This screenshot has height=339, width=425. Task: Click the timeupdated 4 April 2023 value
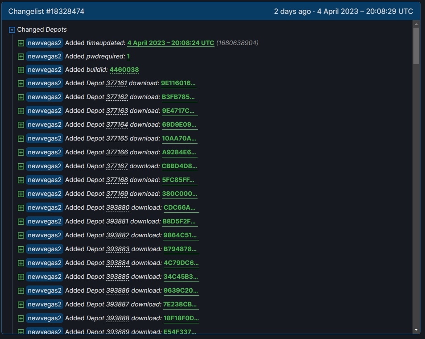(170, 43)
